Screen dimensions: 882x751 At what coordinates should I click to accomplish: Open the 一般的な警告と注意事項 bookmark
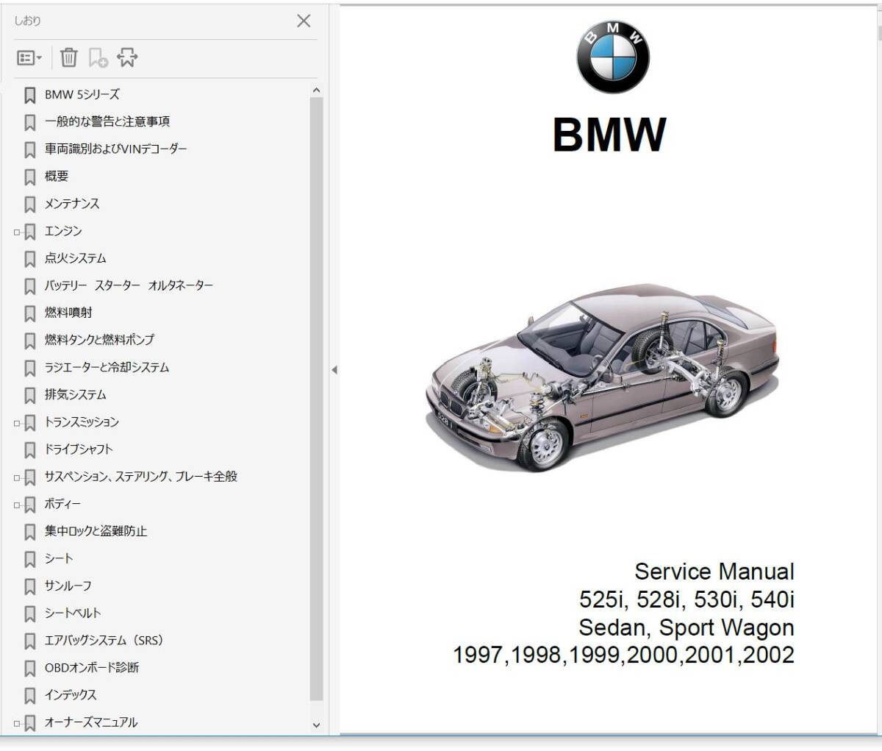point(107,121)
